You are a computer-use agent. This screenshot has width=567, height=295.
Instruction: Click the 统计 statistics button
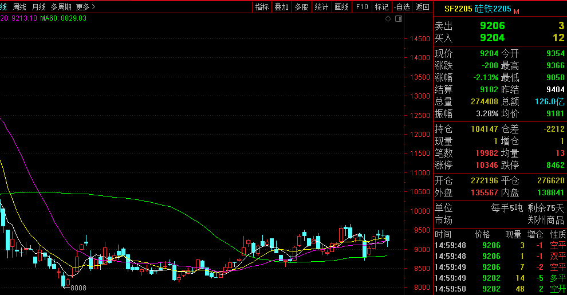coord(322,7)
